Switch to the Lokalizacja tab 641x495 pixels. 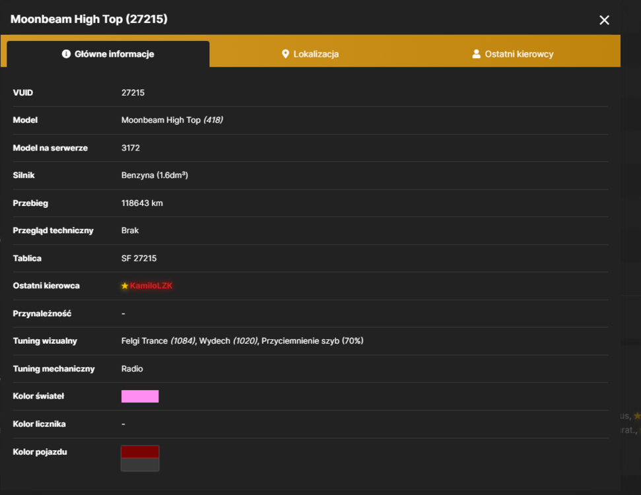310,54
